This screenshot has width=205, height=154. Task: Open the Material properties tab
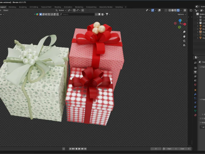point(195,115)
